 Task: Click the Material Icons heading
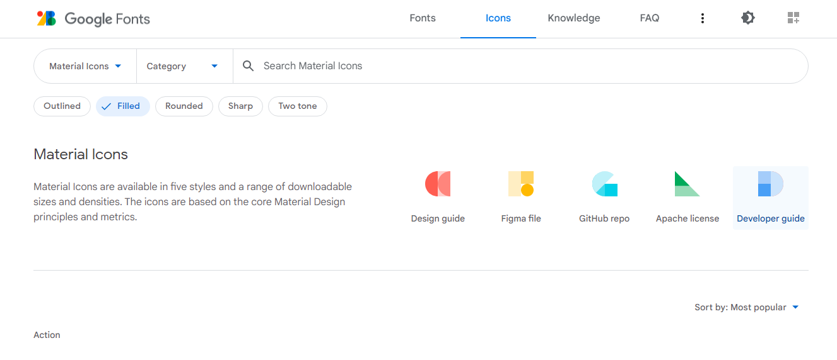[81, 155]
